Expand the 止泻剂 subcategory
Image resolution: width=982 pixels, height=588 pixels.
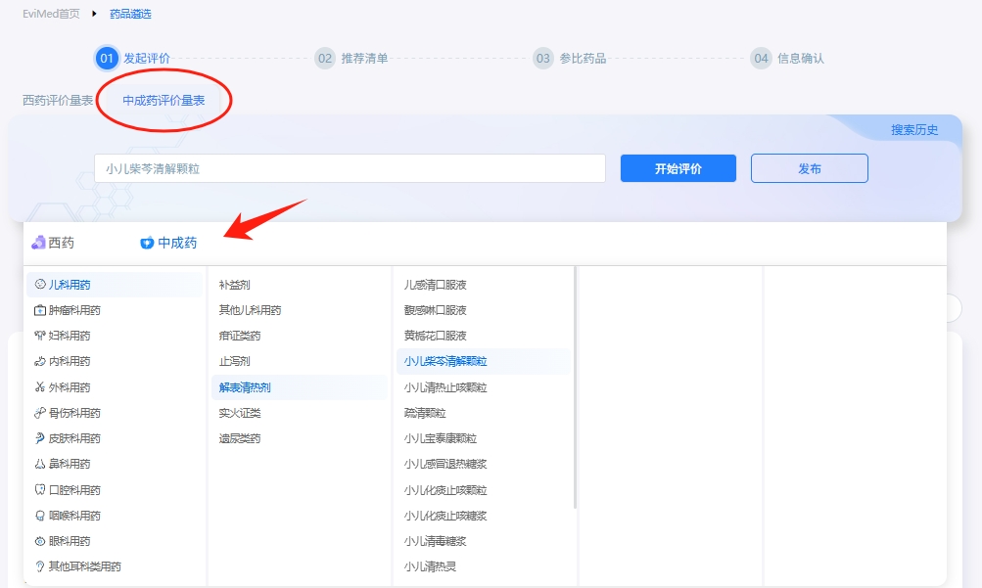[235, 361]
